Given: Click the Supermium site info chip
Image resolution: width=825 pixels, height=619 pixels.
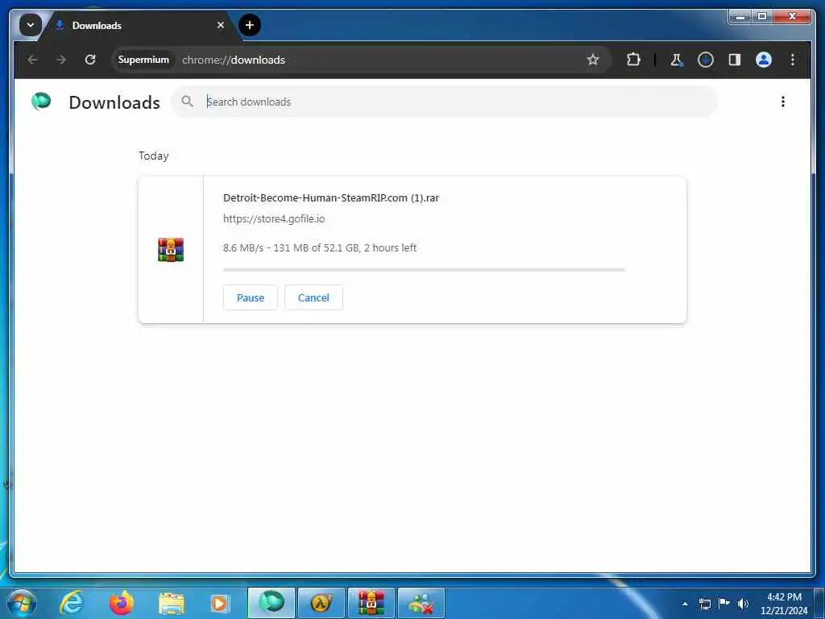Looking at the screenshot, I should point(143,60).
